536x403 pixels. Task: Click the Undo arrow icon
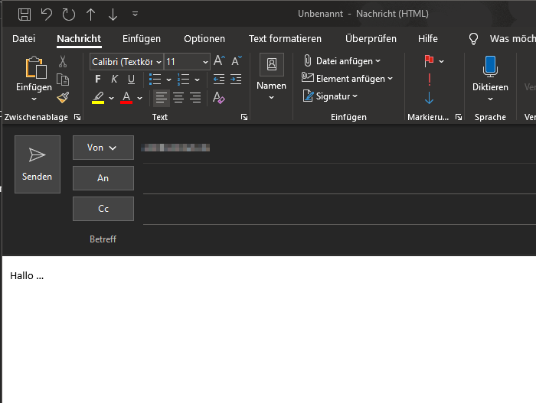pyautogui.click(x=46, y=15)
